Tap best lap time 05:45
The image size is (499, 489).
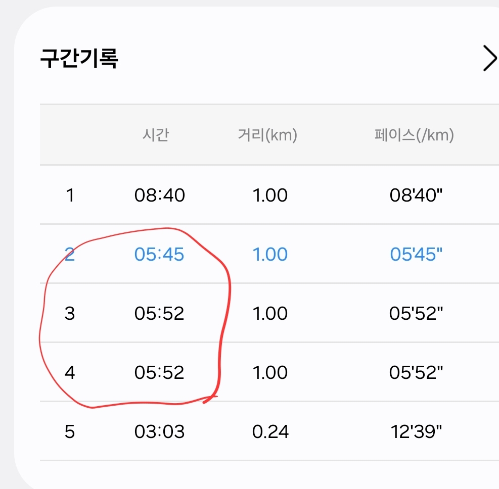click(x=159, y=255)
